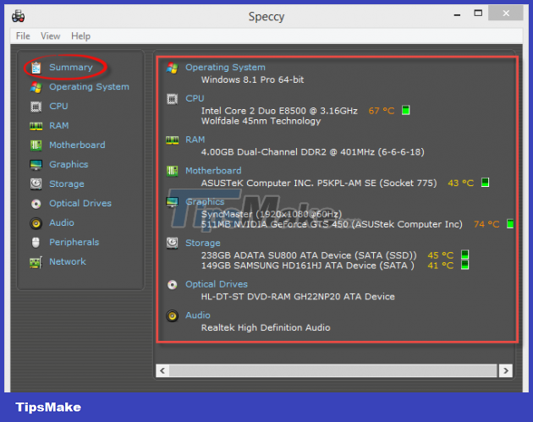Click the Operating System icon in summary panel

(173, 68)
